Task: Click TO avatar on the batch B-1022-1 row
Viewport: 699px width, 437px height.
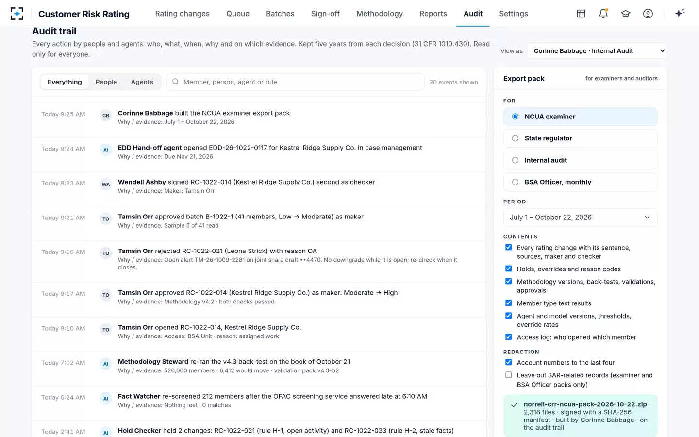Action: [106, 219]
